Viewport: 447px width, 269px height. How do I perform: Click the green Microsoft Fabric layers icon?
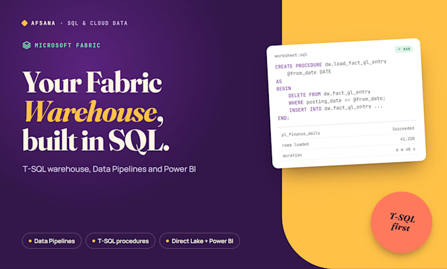[x=26, y=45]
